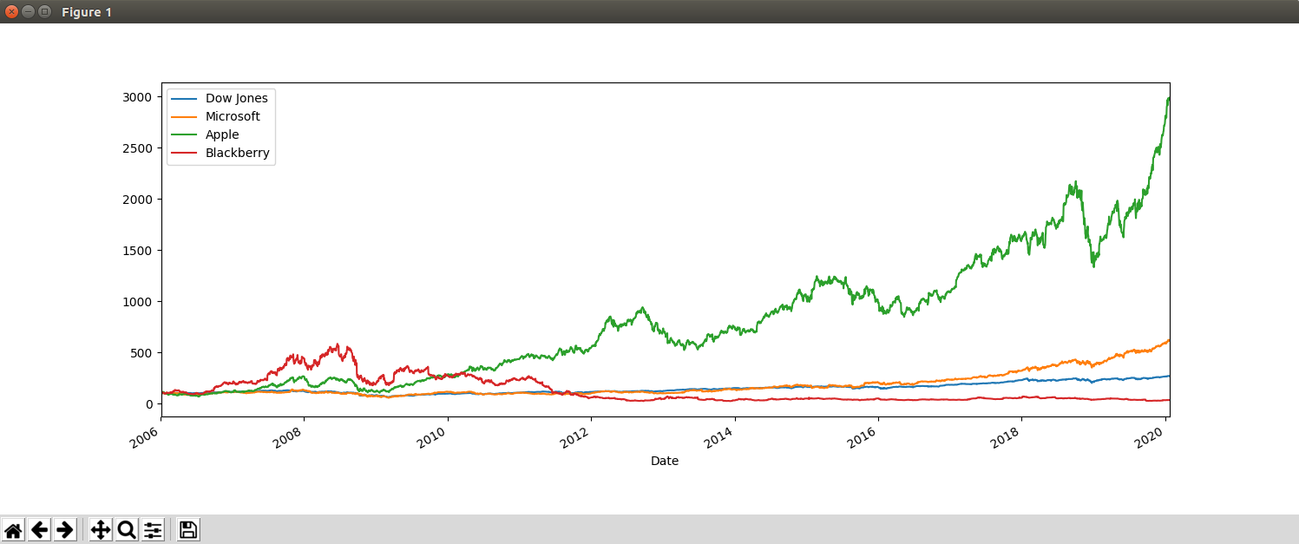Click the blue Dow Jones legend line
The image size is (1299, 544).
pyautogui.click(x=185, y=98)
